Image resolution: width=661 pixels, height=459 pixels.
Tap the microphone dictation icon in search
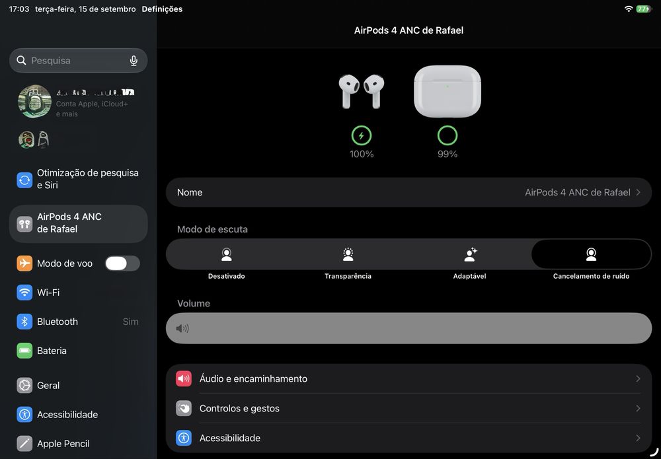point(134,61)
